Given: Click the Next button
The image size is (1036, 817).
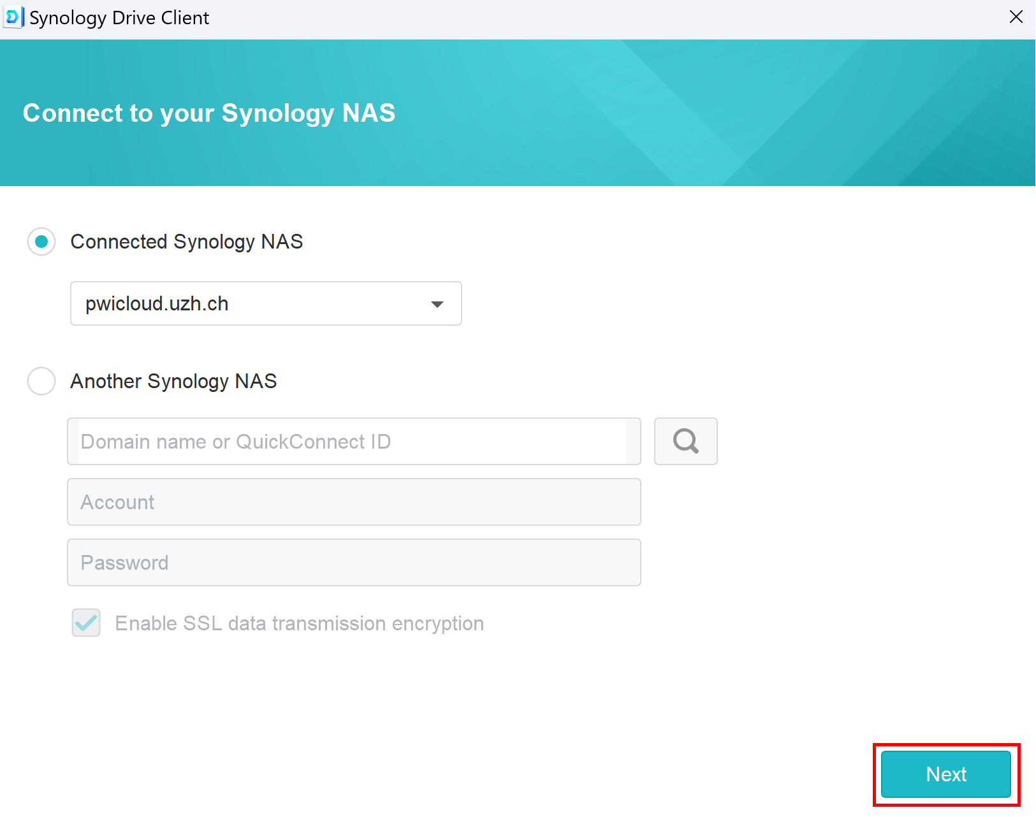Looking at the screenshot, I should pos(946,774).
